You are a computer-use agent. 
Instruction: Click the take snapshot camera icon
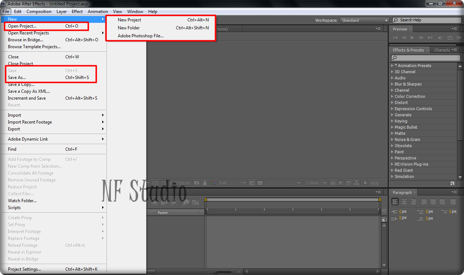pos(196,183)
